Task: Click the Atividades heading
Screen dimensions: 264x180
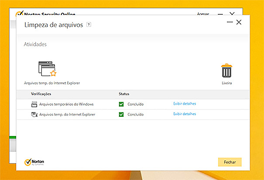Action: pos(35,44)
